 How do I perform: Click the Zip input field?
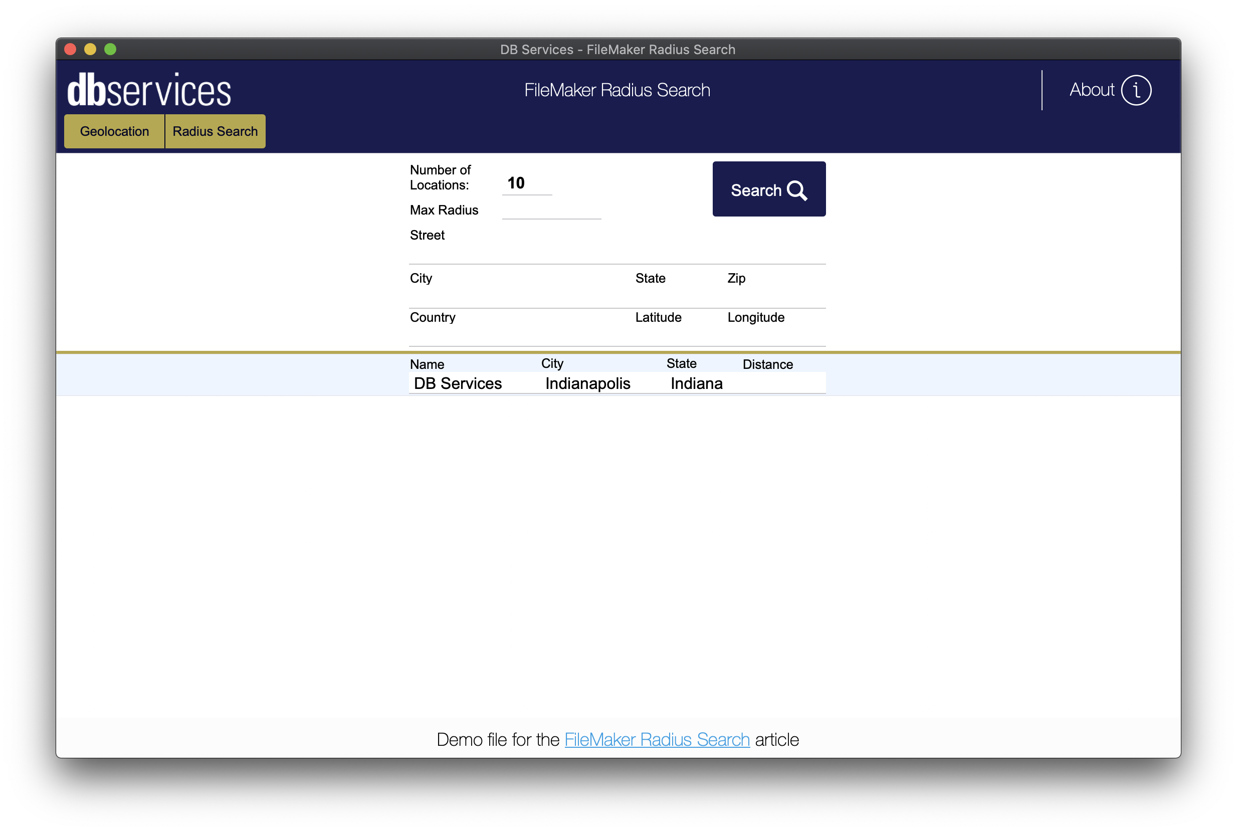(x=776, y=298)
